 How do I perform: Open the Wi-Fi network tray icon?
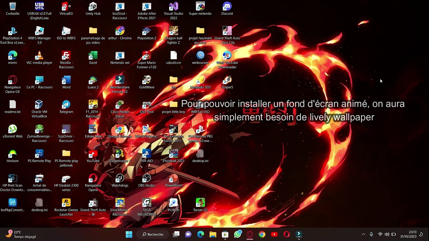click(380, 234)
